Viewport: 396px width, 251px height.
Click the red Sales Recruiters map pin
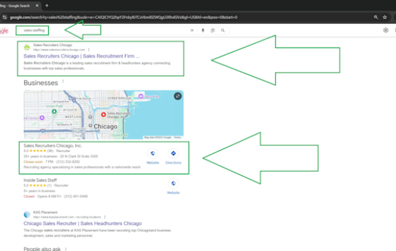tap(104, 114)
